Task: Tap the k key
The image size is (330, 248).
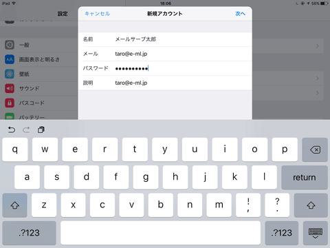Action: (234, 177)
